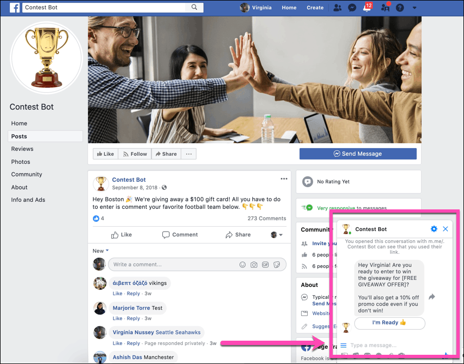Expand the New comments sort dropdown
This screenshot has width=464, height=364.
(x=101, y=251)
